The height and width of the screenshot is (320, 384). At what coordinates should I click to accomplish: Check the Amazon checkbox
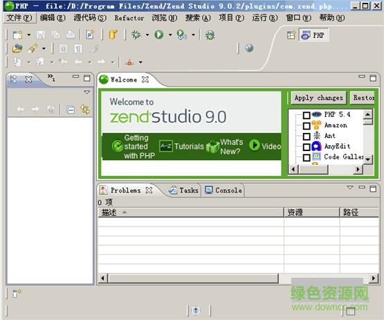[x=307, y=126]
